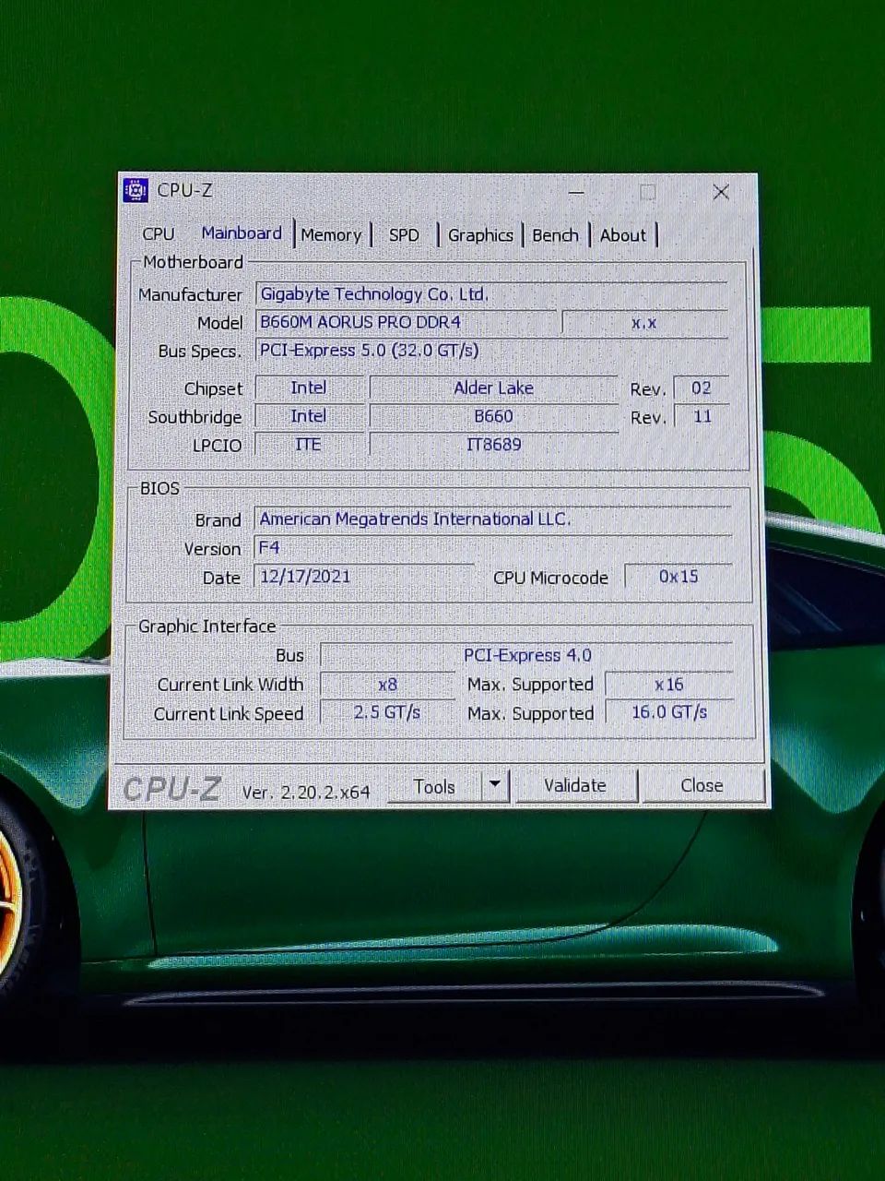This screenshot has height=1181, width=885.
Task: Click the Southbridge vendor Intel field
Action: point(308,417)
